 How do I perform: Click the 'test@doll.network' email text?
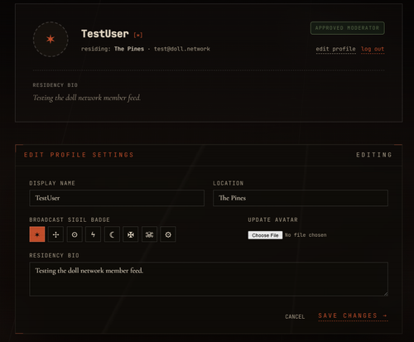click(182, 49)
